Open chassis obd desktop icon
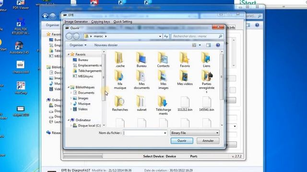 click(21, 67)
